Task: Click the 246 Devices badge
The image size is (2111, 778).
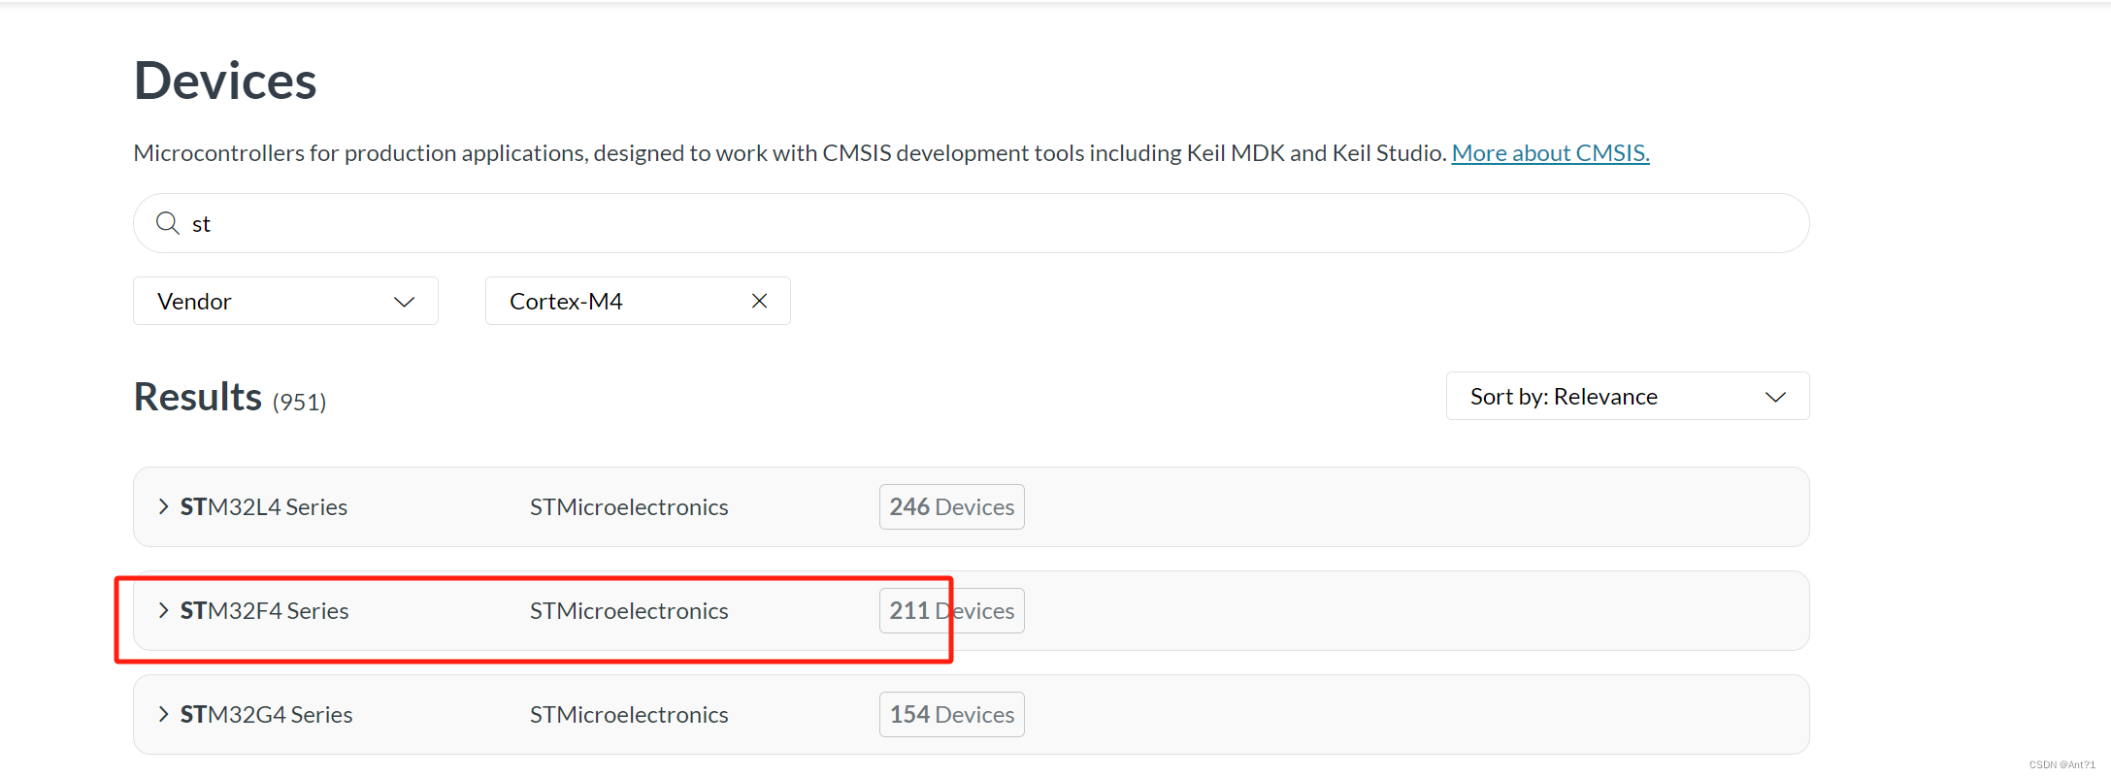Action: [x=952, y=506]
